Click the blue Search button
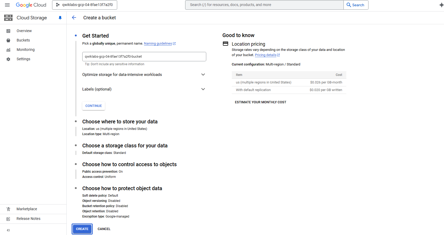This screenshot has height=235, width=444. 356,5
